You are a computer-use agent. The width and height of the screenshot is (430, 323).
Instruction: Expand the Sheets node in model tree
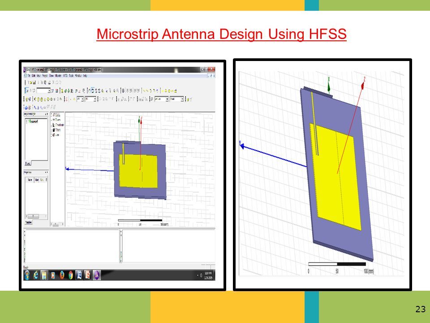click(x=51, y=120)
